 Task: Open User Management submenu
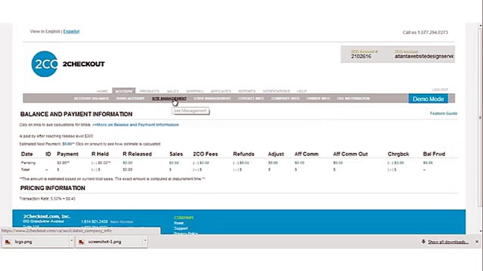coord(212,99)
